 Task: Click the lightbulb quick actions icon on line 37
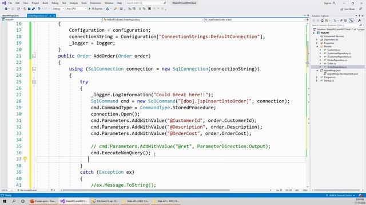(x=25, y=159)
